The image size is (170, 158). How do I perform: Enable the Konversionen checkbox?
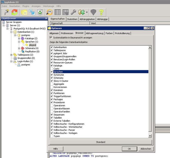pos(52,87)
